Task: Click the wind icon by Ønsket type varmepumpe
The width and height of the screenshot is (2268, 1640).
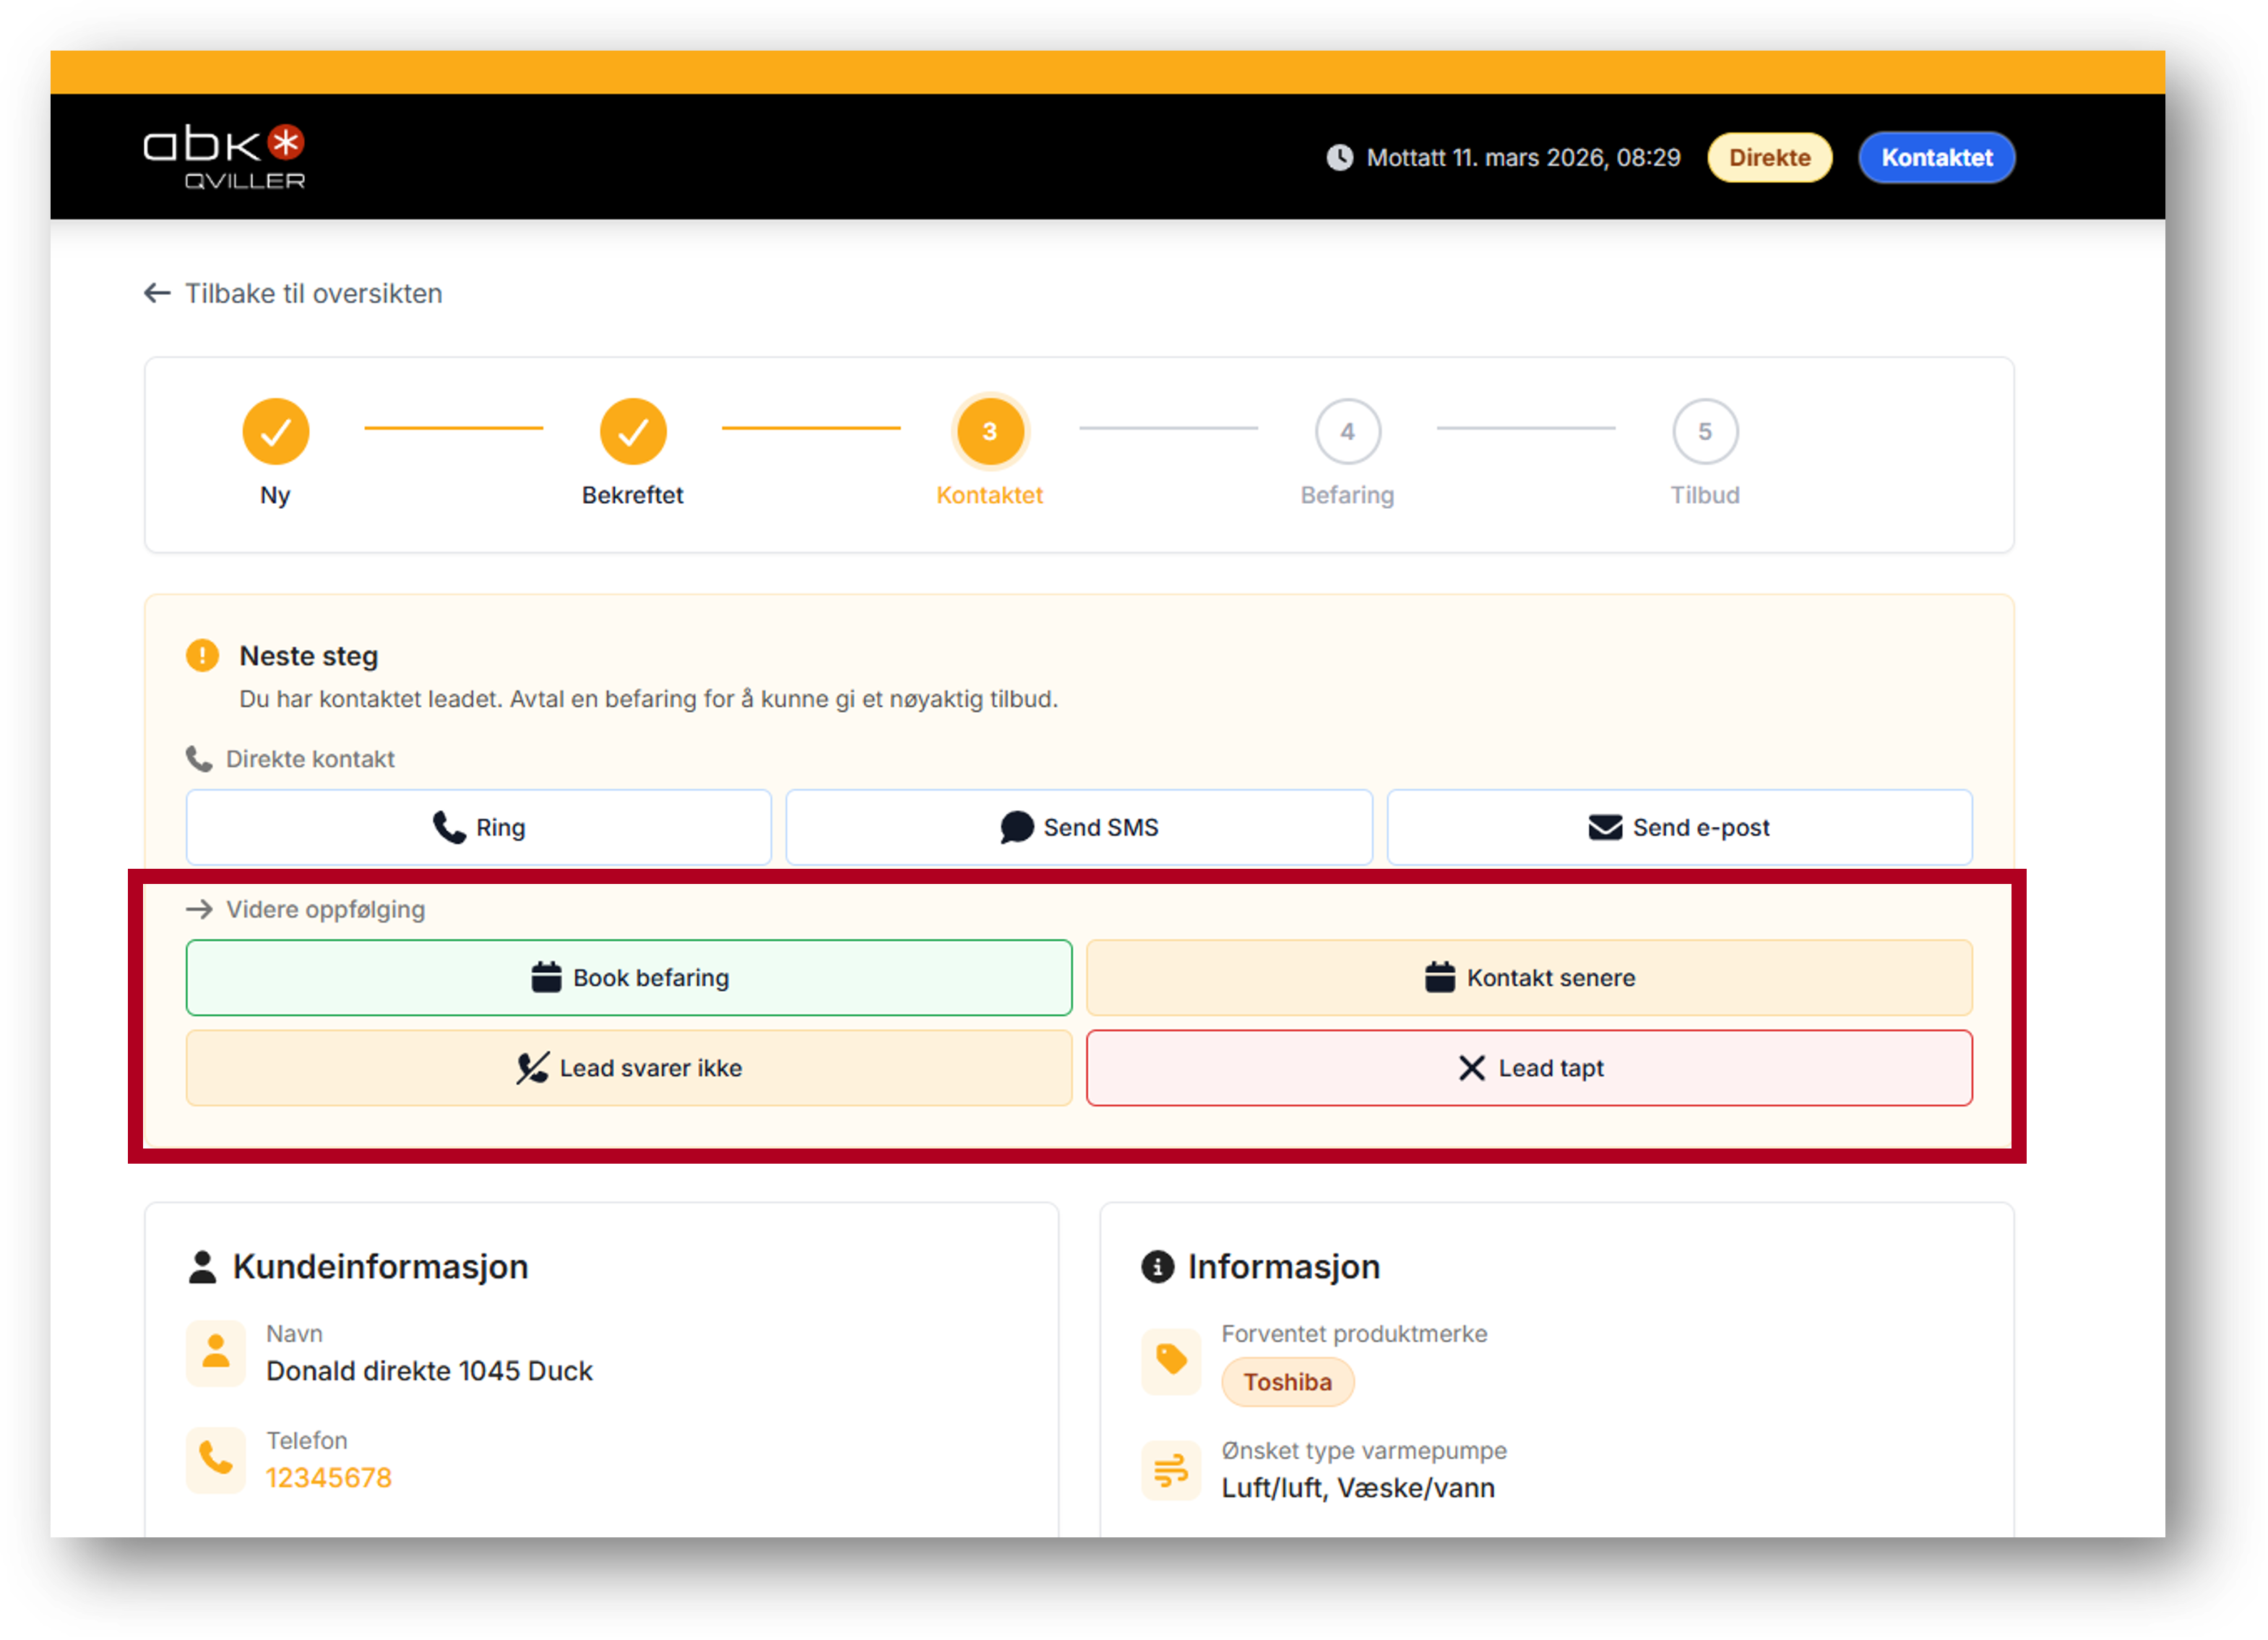Action: click(1171, 1470)
